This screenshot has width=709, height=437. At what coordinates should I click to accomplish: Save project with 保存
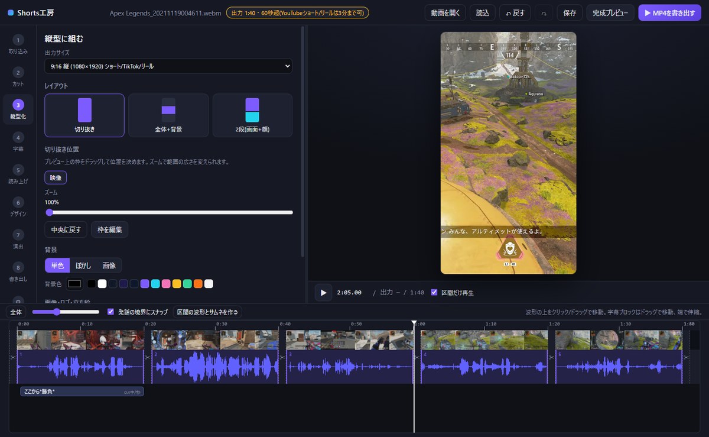coord(570,12)
